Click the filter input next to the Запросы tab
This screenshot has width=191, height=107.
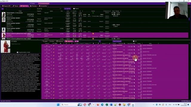click(89, 42)
